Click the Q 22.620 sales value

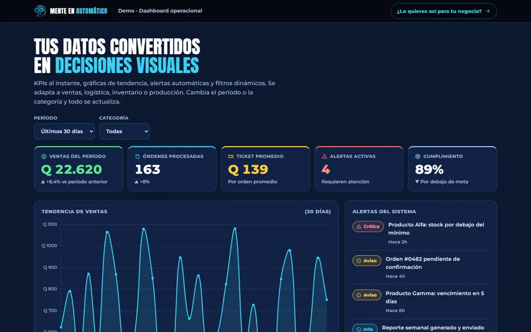[71, 169]
